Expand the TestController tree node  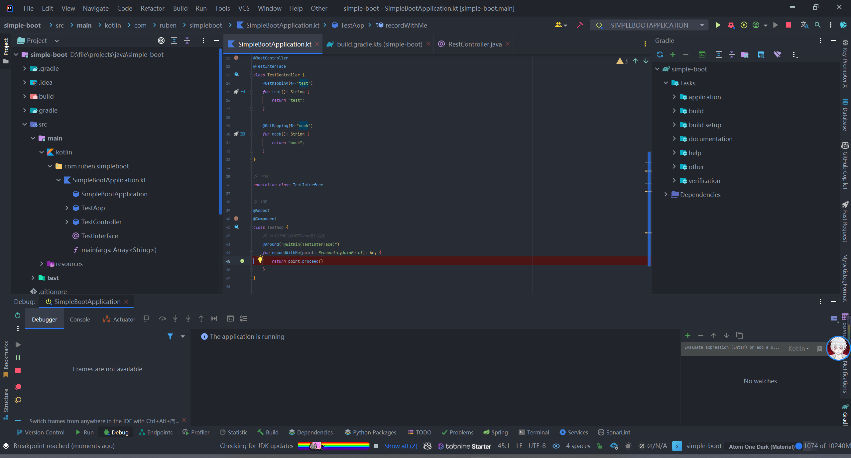67,222
